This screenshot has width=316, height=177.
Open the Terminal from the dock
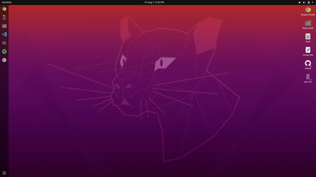tap(4, 43)
